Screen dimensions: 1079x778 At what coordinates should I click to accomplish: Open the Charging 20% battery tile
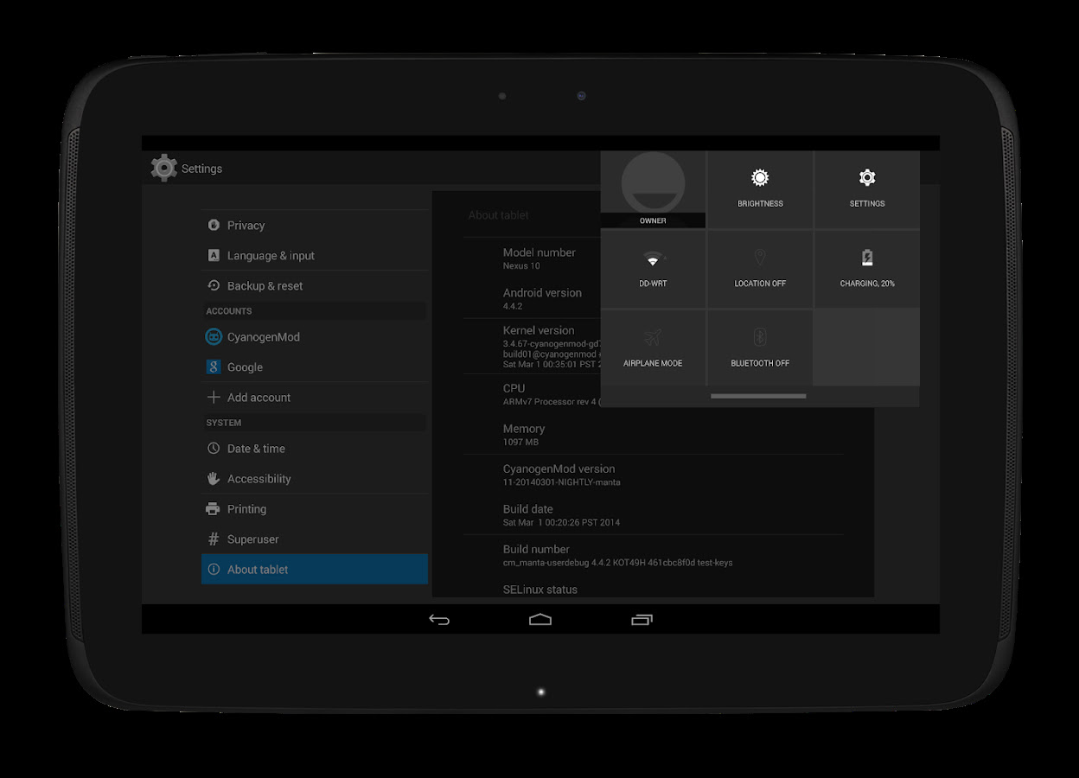tap(867, 269)
